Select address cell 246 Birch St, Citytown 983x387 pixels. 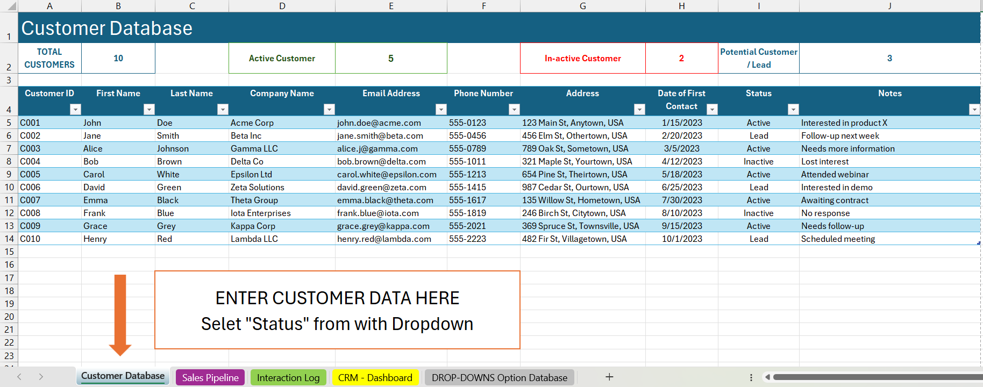[583, 213]
